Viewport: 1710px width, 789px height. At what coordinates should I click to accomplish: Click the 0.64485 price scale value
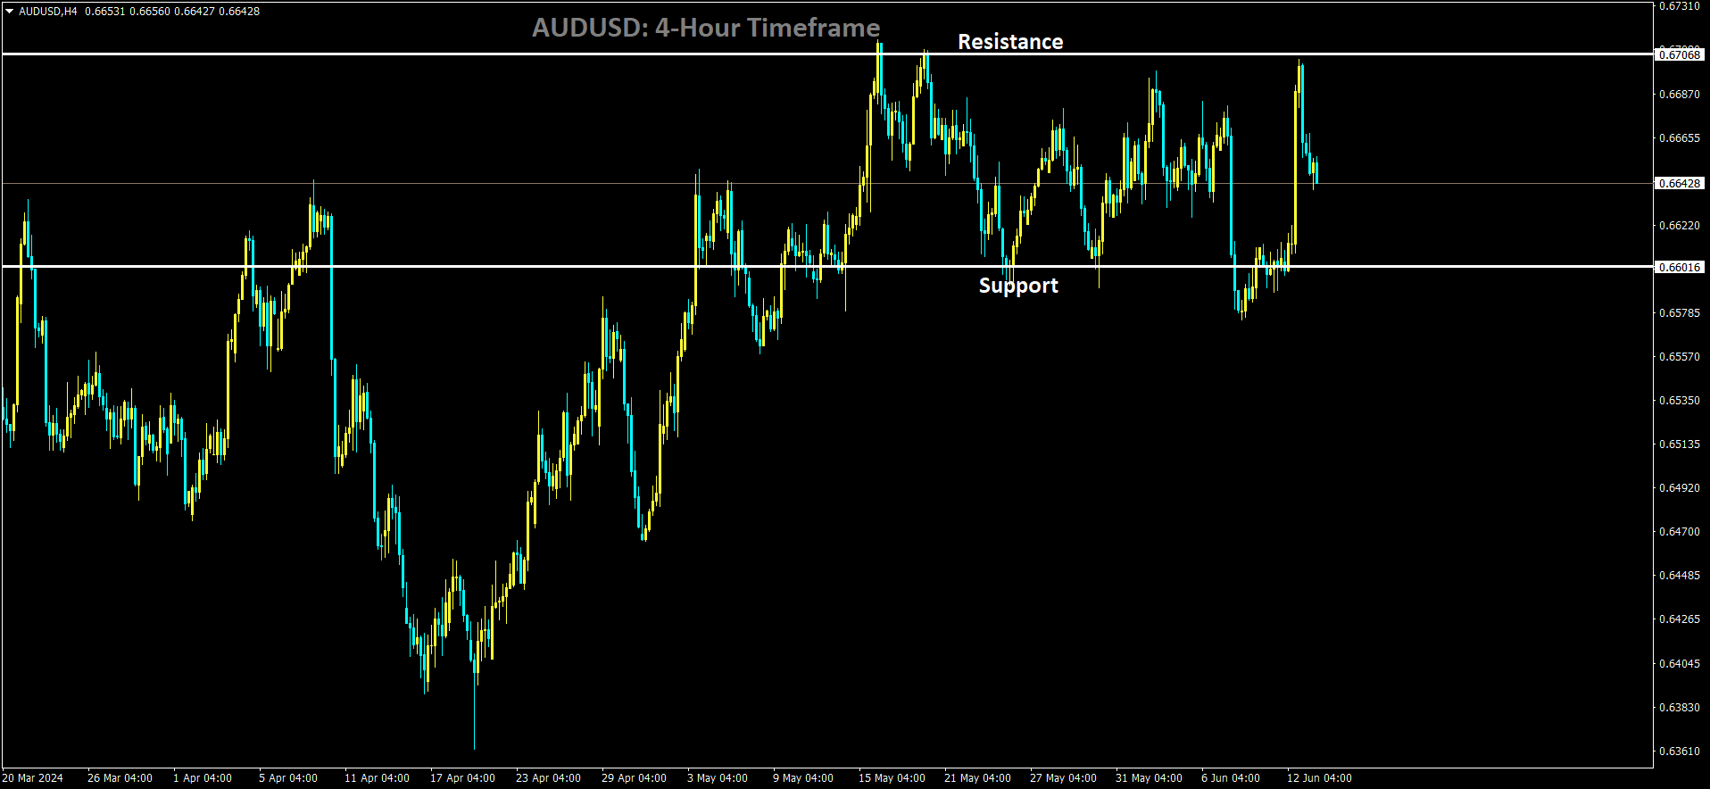click(x=1679, y=576)
